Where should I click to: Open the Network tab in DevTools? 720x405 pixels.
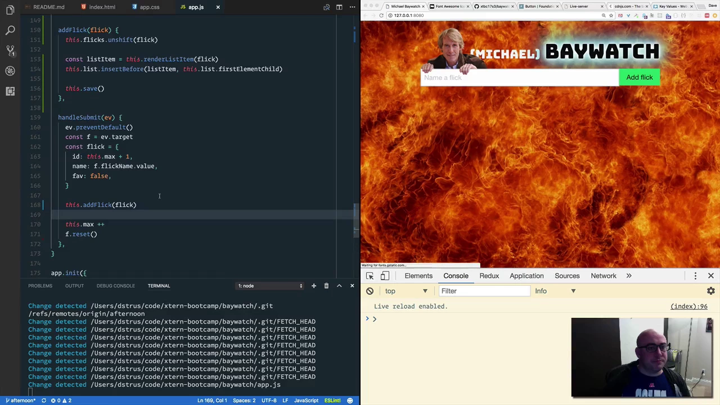[604, 276]
